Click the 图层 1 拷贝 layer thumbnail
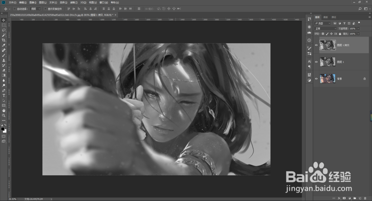The height and width of the screenshot is (201, 372). tap(327, 45)
